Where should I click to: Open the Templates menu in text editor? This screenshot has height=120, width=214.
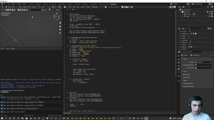tap(95, 7)
